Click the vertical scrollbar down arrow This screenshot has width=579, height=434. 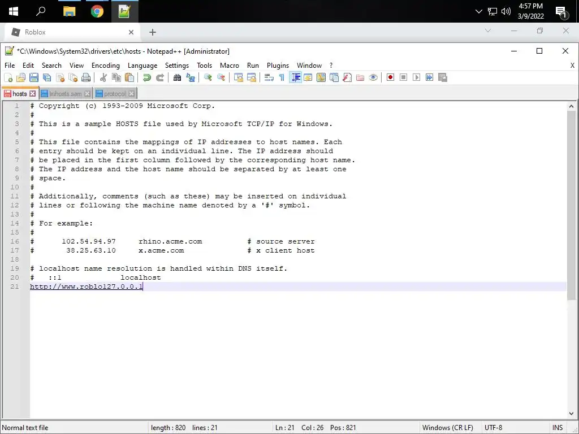(571, 414)
